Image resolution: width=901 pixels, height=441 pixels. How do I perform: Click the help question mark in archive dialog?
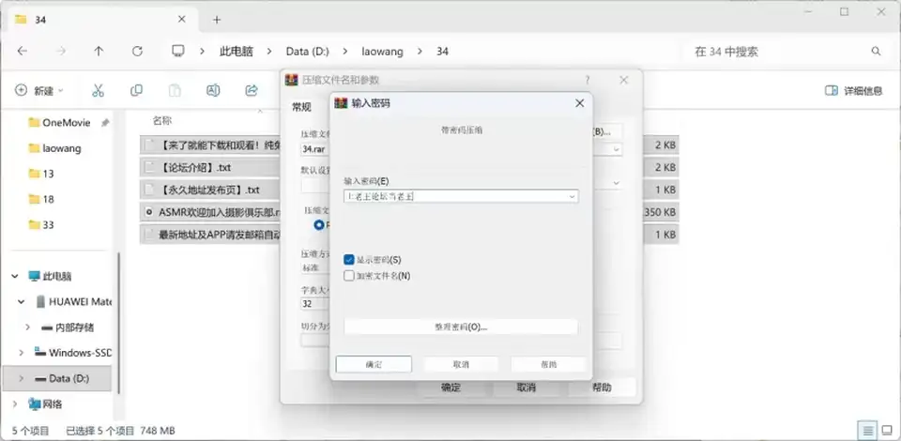pos(588,80)
